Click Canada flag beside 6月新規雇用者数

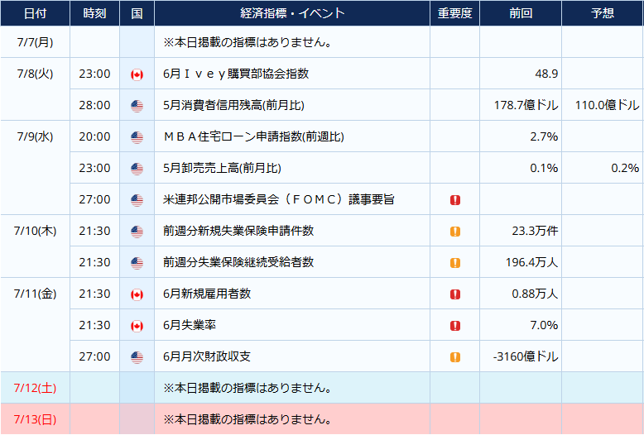[x=137, y=294]
